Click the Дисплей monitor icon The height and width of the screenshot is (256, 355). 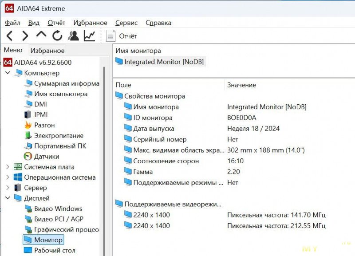18,198
